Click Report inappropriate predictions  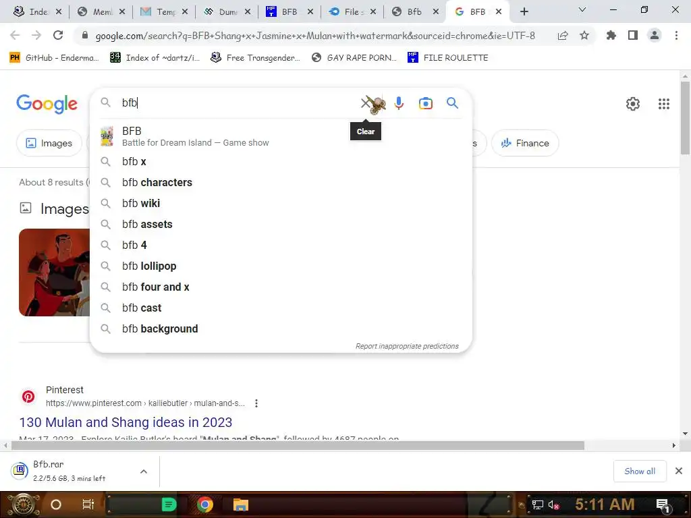pos(407,346)
